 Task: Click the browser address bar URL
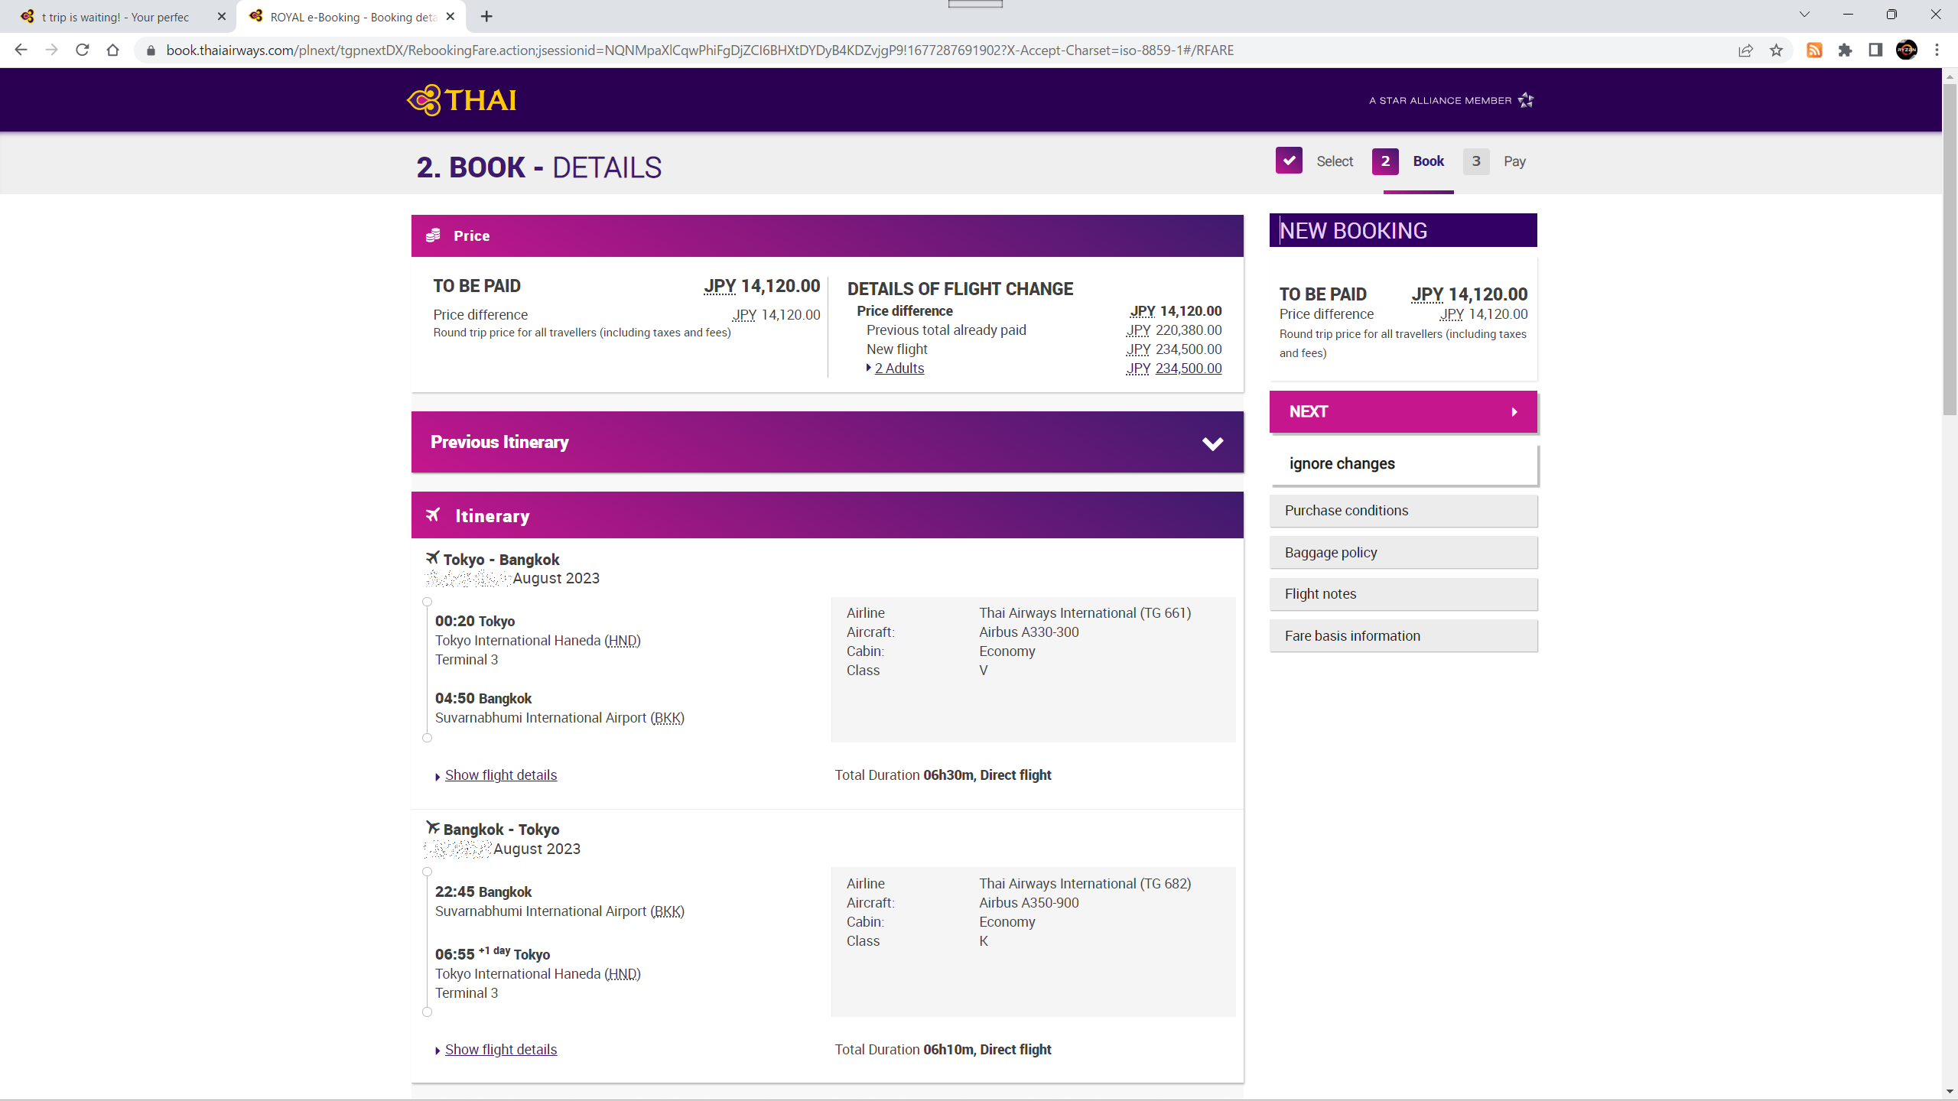[x=700, y=50]
